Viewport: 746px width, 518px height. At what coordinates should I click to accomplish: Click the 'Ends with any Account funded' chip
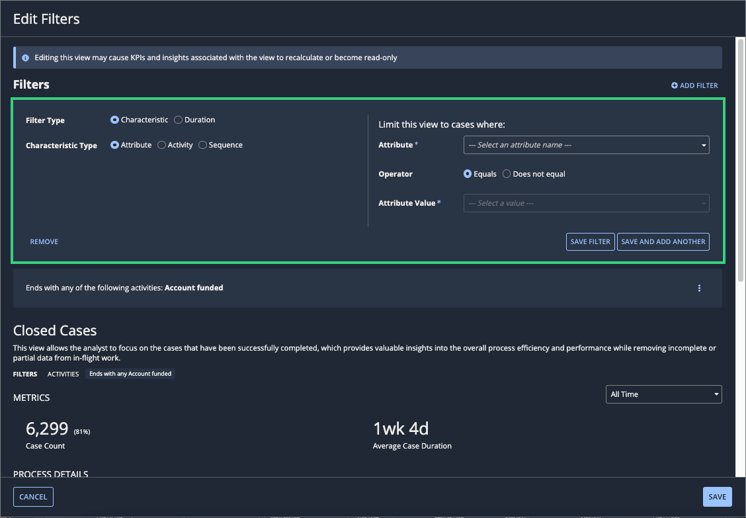[x=130, y=374]
